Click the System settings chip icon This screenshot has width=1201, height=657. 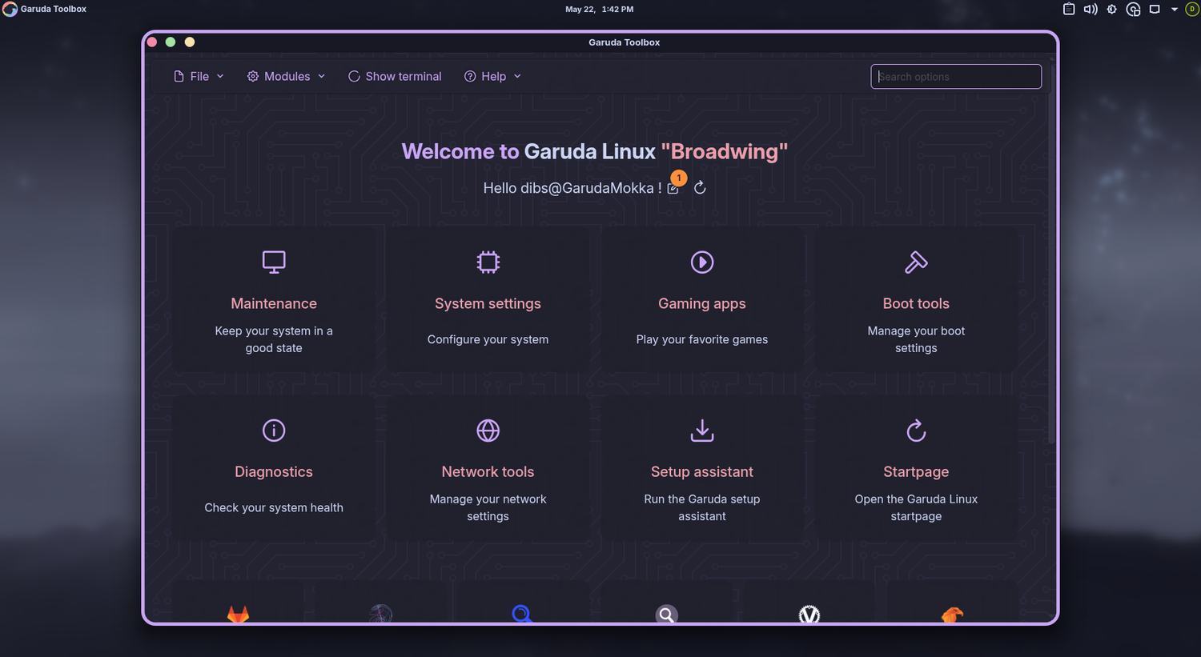pyautogui.click(x=488, y=262)
